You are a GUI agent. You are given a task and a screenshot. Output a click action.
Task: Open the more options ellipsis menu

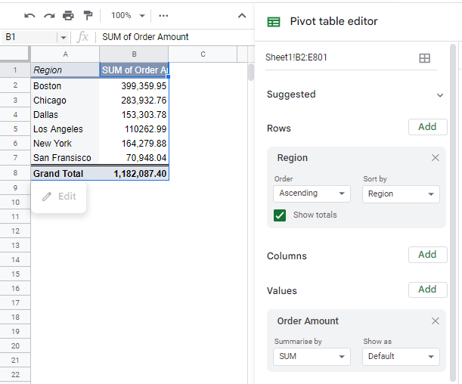(x=163, y=15)
